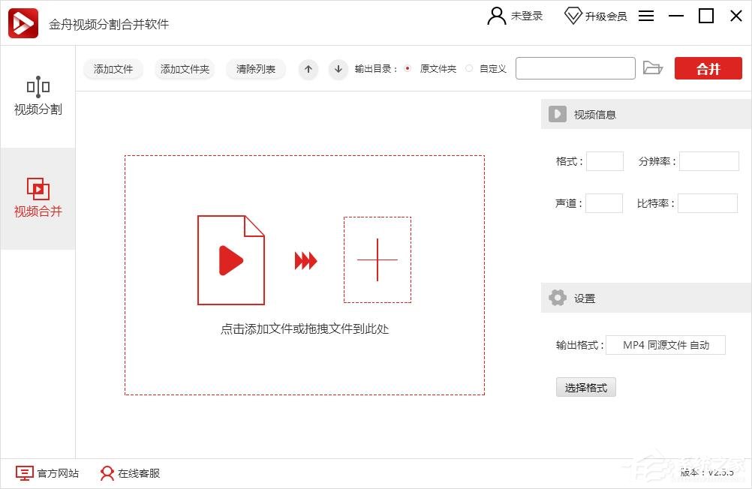Click the move down arrow icon
This screenshot has width=752, height=489.
338,69
